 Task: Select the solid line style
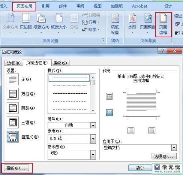pos(69,78)
